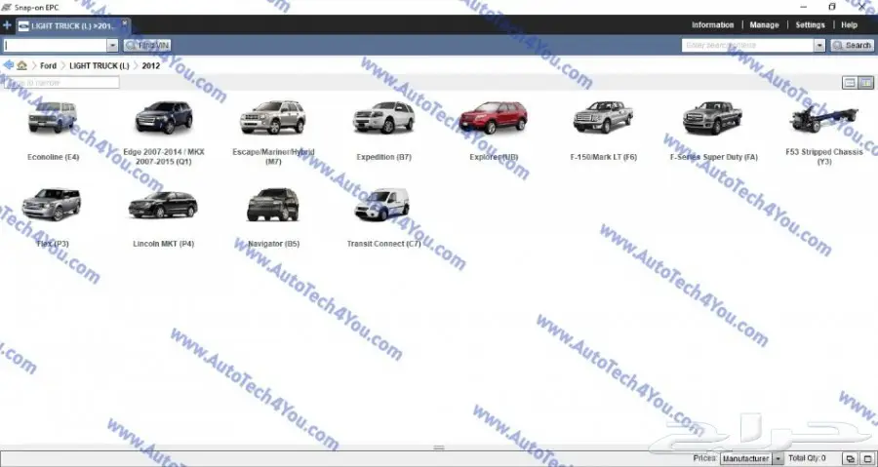878x467 pixels.
Task: Select the LIGHT TRUCK (L) tab
Action: (73, 25)
